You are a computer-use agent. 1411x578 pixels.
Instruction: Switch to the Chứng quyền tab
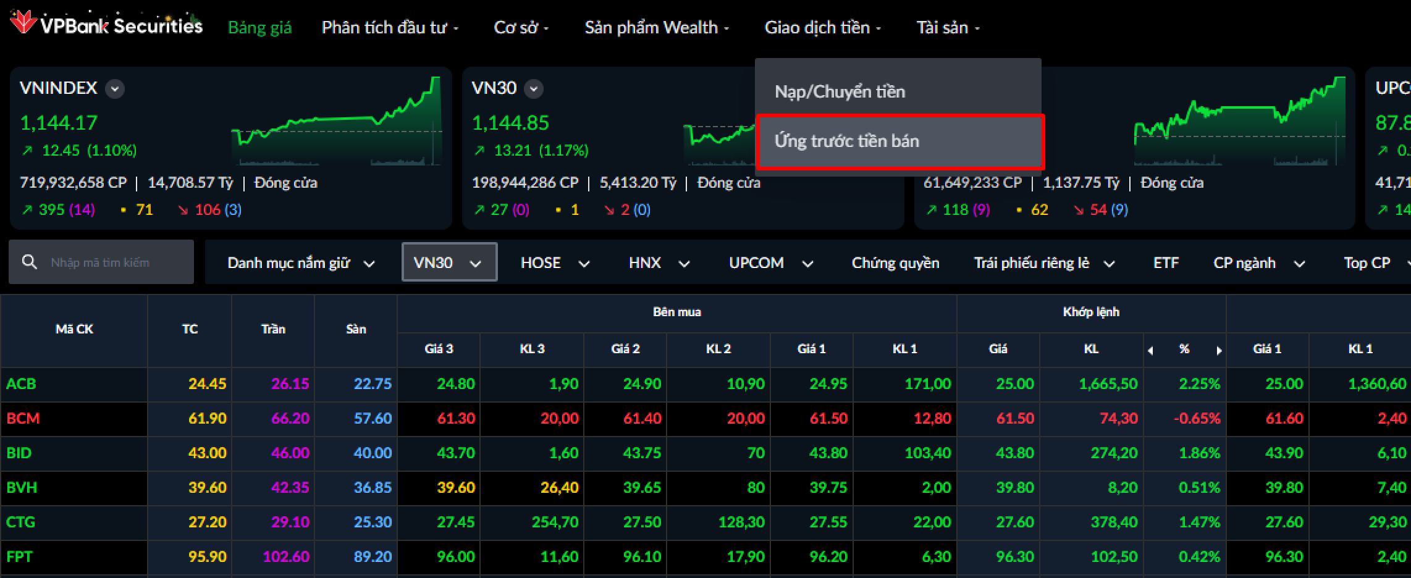click(895, 263)
